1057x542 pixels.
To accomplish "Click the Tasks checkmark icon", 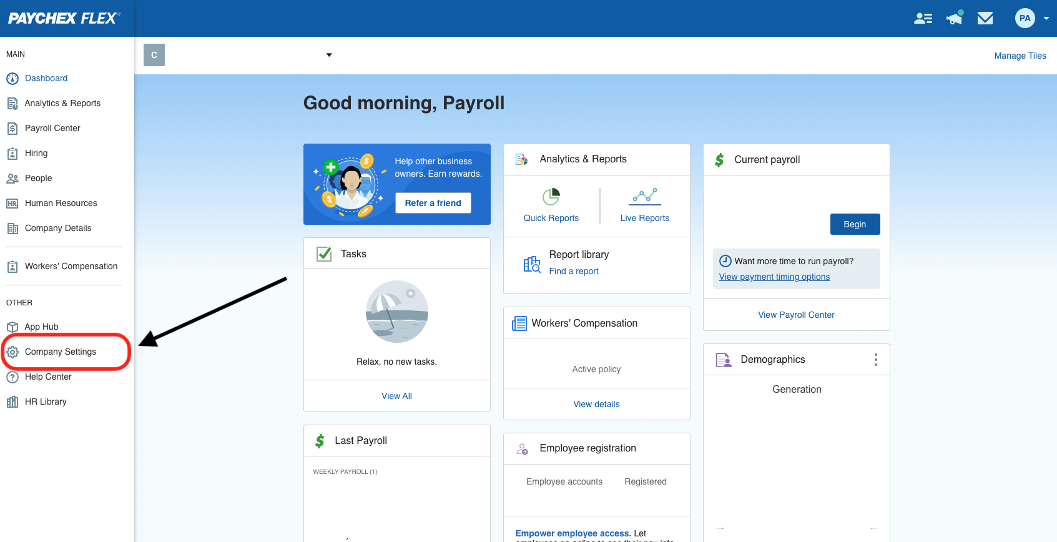I will click(324, 254).
